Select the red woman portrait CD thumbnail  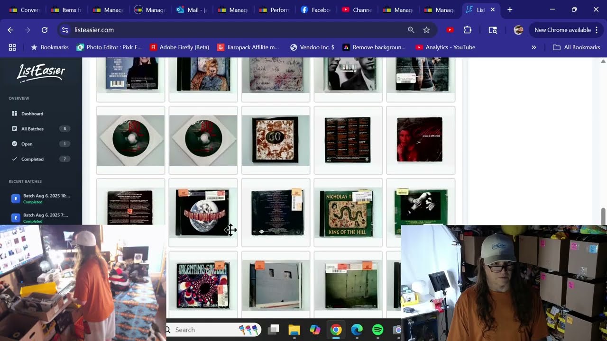pos(421,140)
